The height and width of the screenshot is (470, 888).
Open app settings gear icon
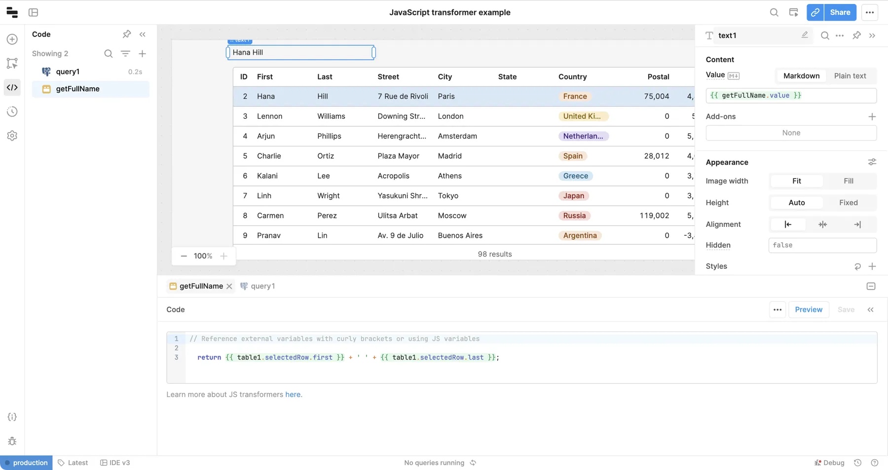coord(12,136)
